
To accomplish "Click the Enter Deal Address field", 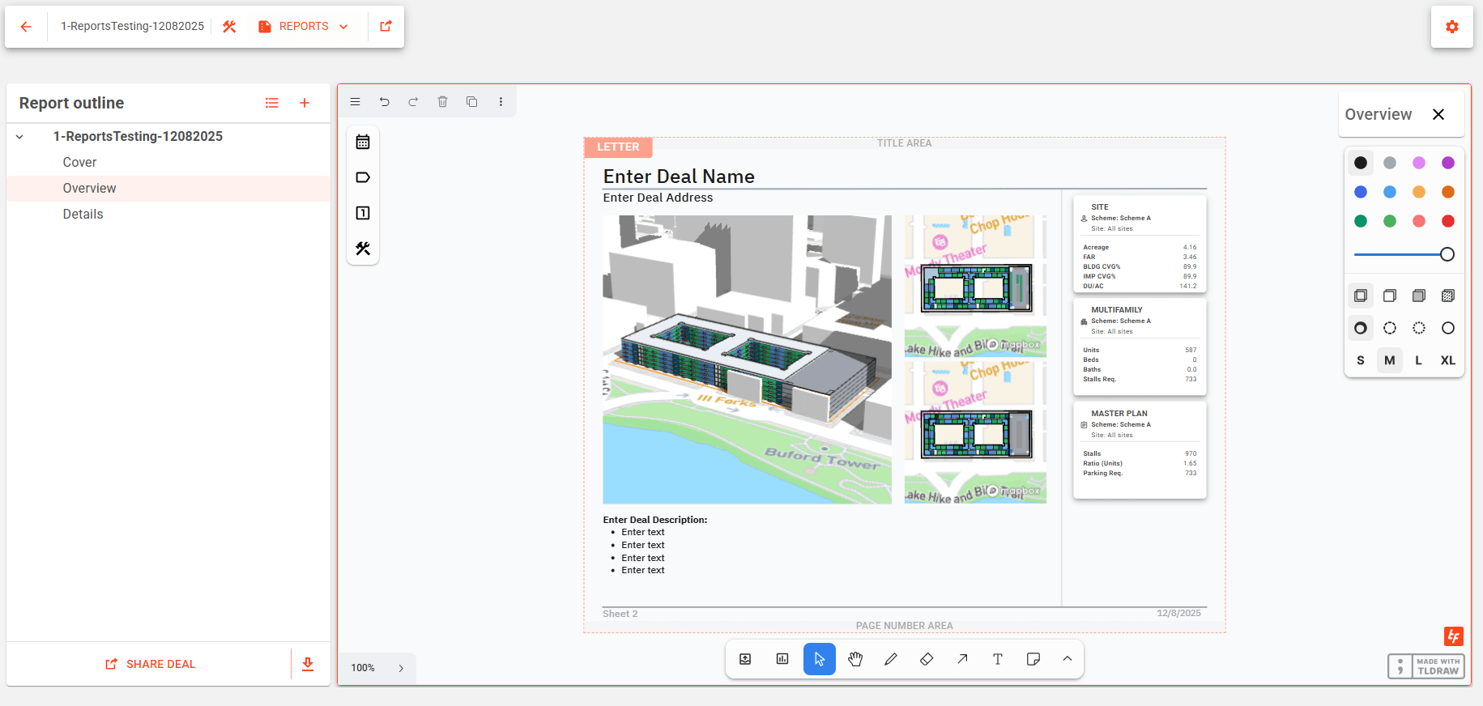I will pos(658,198).
